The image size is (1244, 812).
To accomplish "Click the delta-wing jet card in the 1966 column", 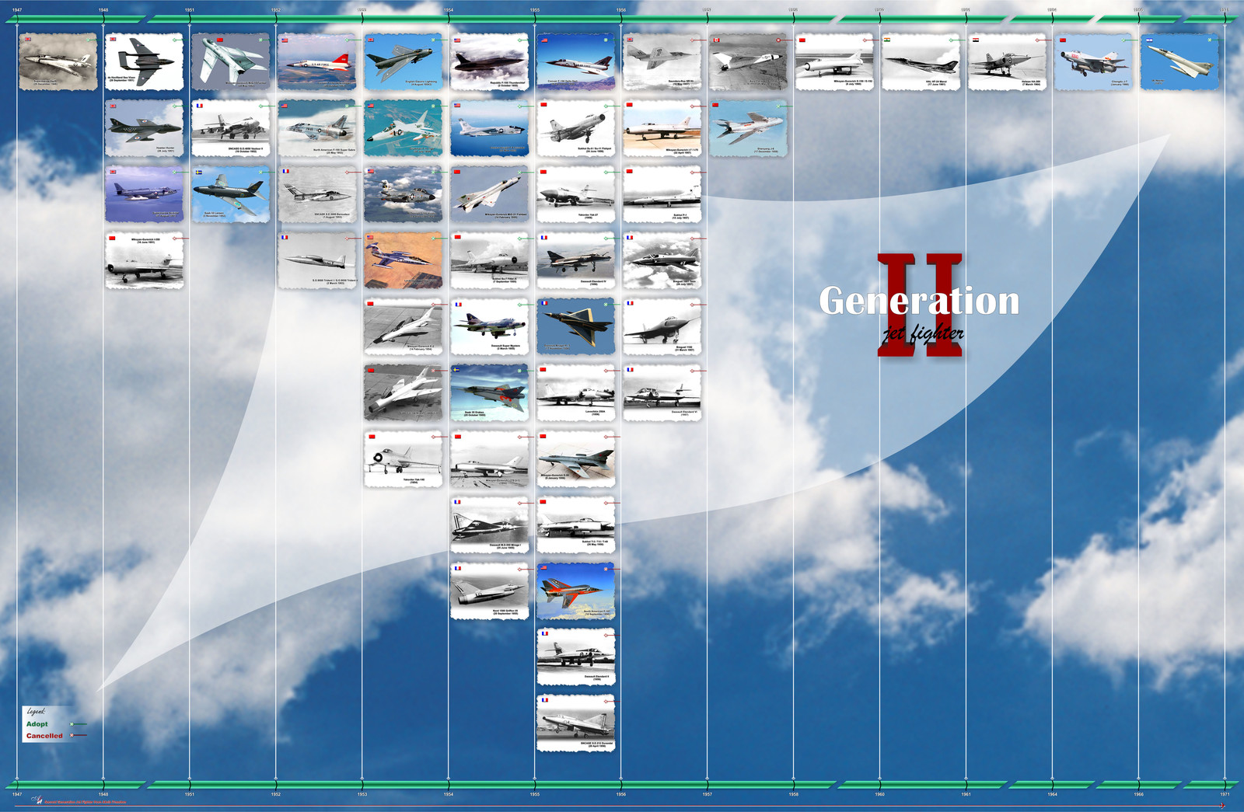I will click(1180, 61).
